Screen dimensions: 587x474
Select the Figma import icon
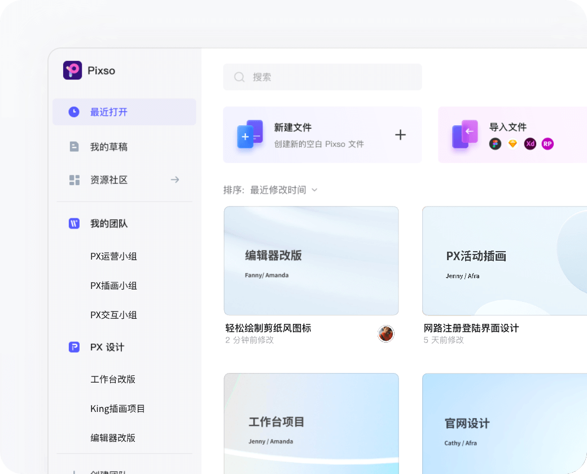click(x=495, y=144)
